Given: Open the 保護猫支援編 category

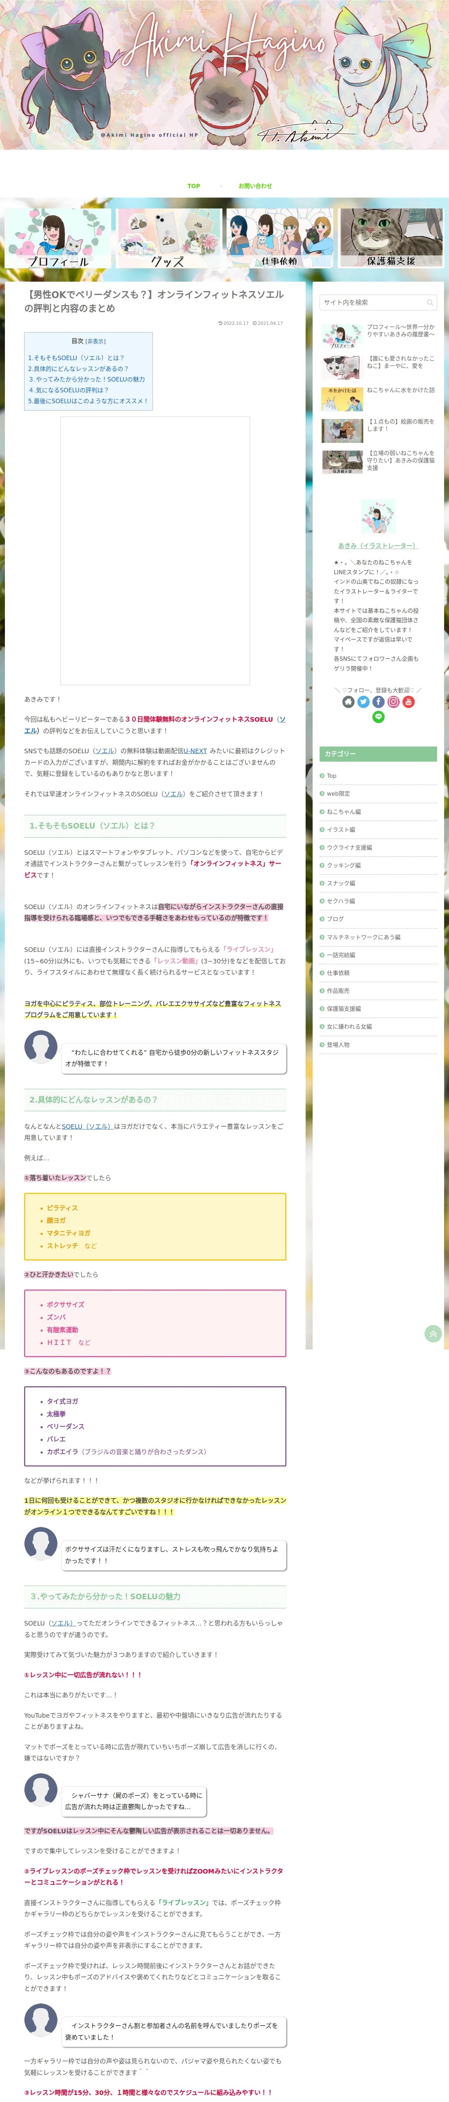Looking at the screenshot, I should tap(378, 1009).
